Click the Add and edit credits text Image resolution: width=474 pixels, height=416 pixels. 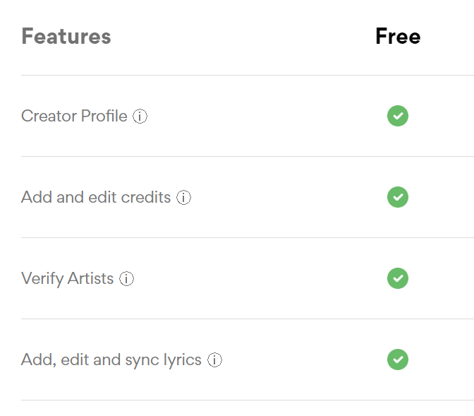[x=96, y=197]
